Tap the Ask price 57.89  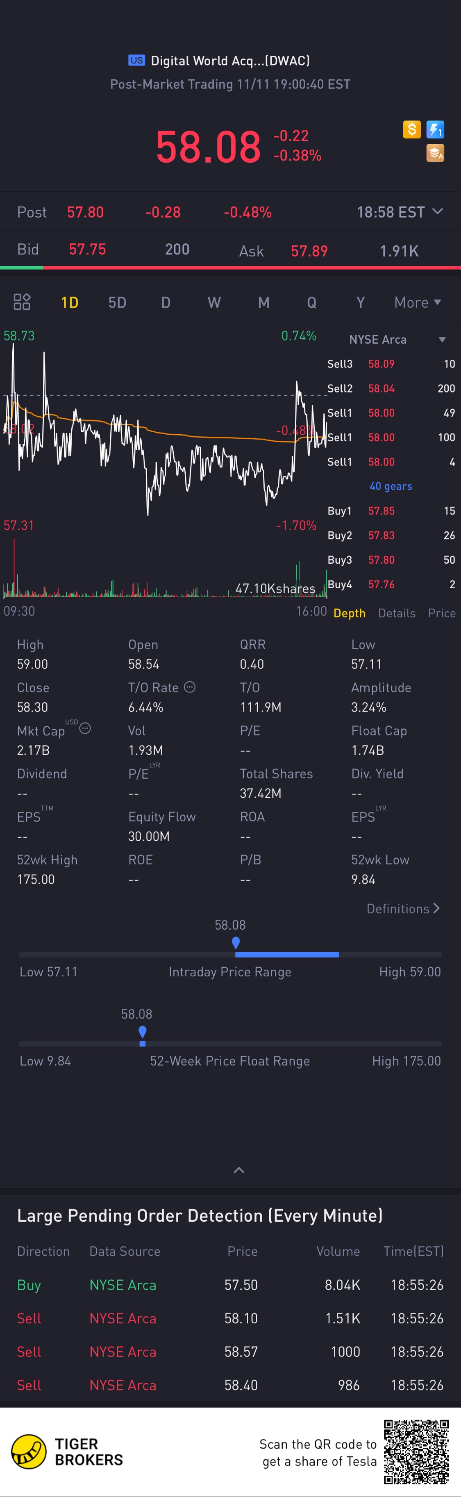click(309, 251)
